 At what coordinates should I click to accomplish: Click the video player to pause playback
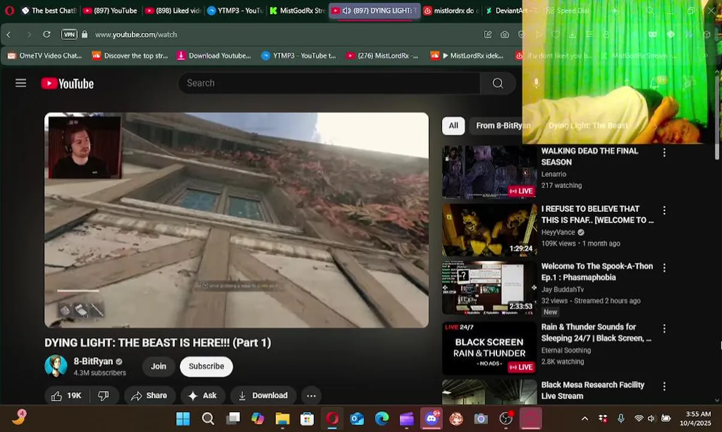coord(236,220)
